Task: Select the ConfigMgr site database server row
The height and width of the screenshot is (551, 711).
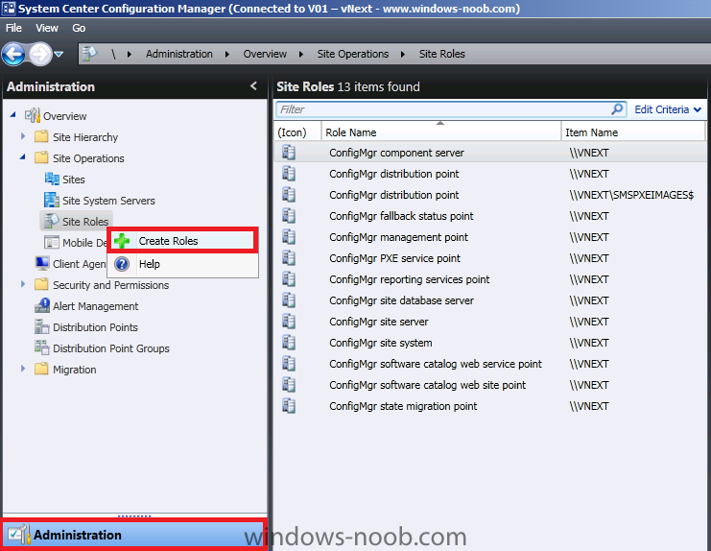Action: coord(489,300)
